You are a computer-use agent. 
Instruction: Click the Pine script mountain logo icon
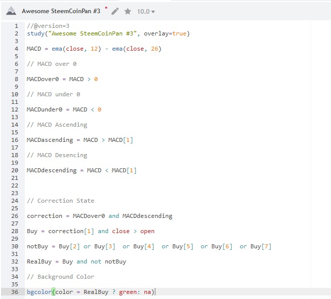click(11, 11)
